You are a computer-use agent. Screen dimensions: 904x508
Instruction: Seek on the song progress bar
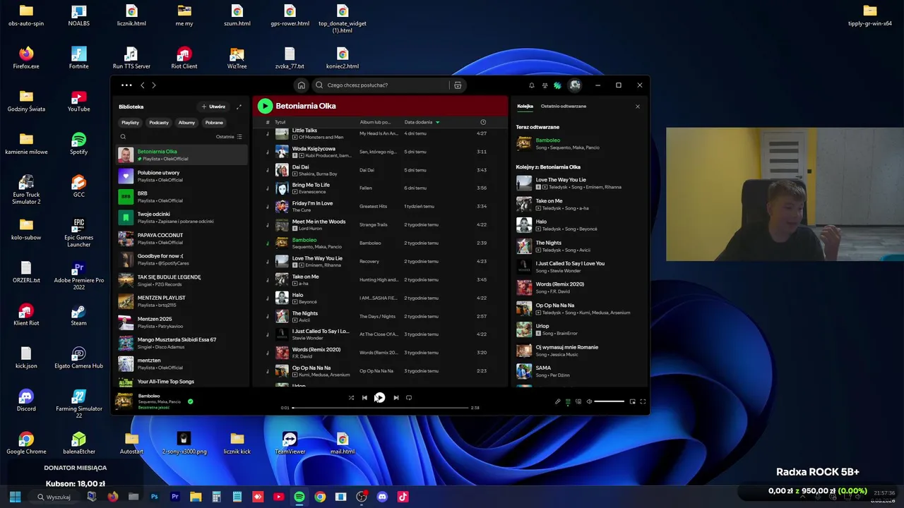click(x=380, y=408)
